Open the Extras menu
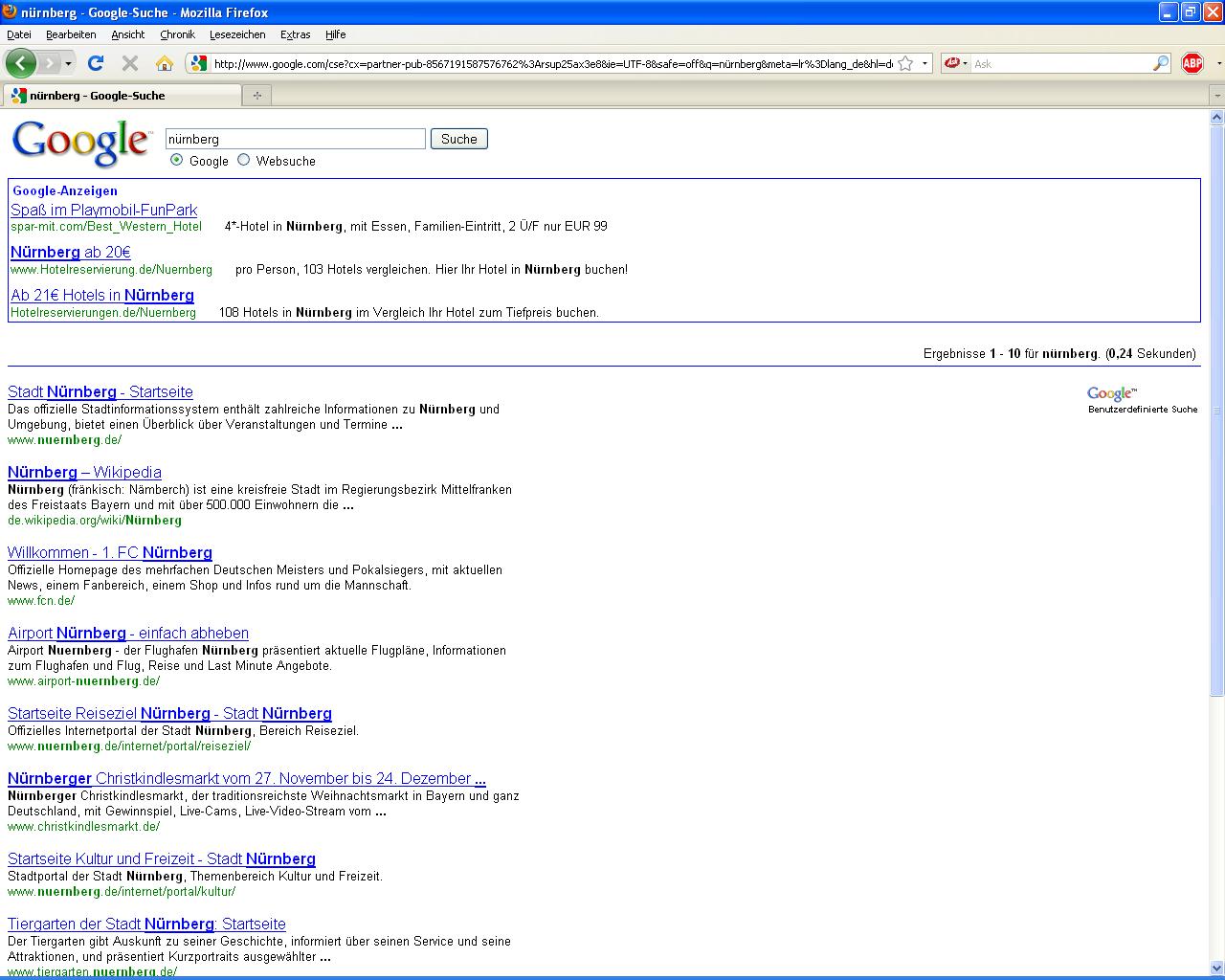Viewport: 1225px width, 980px height. (295, 34)
